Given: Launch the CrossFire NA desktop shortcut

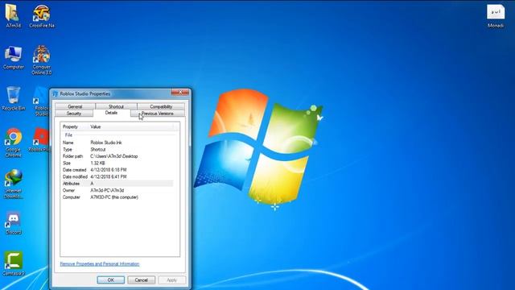Looking at the screenshot, I should [41, 15].
